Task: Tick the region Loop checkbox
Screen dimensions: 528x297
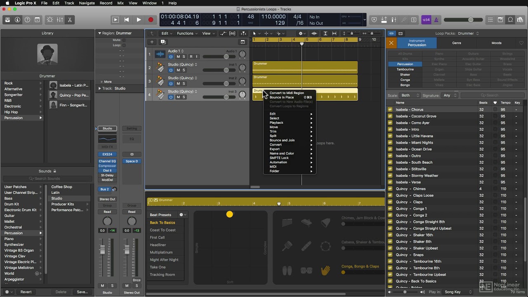Action: (124, 45)
